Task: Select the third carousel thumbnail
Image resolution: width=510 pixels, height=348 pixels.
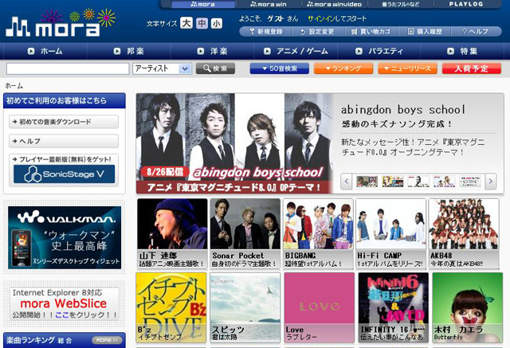Action: point(418,182)
